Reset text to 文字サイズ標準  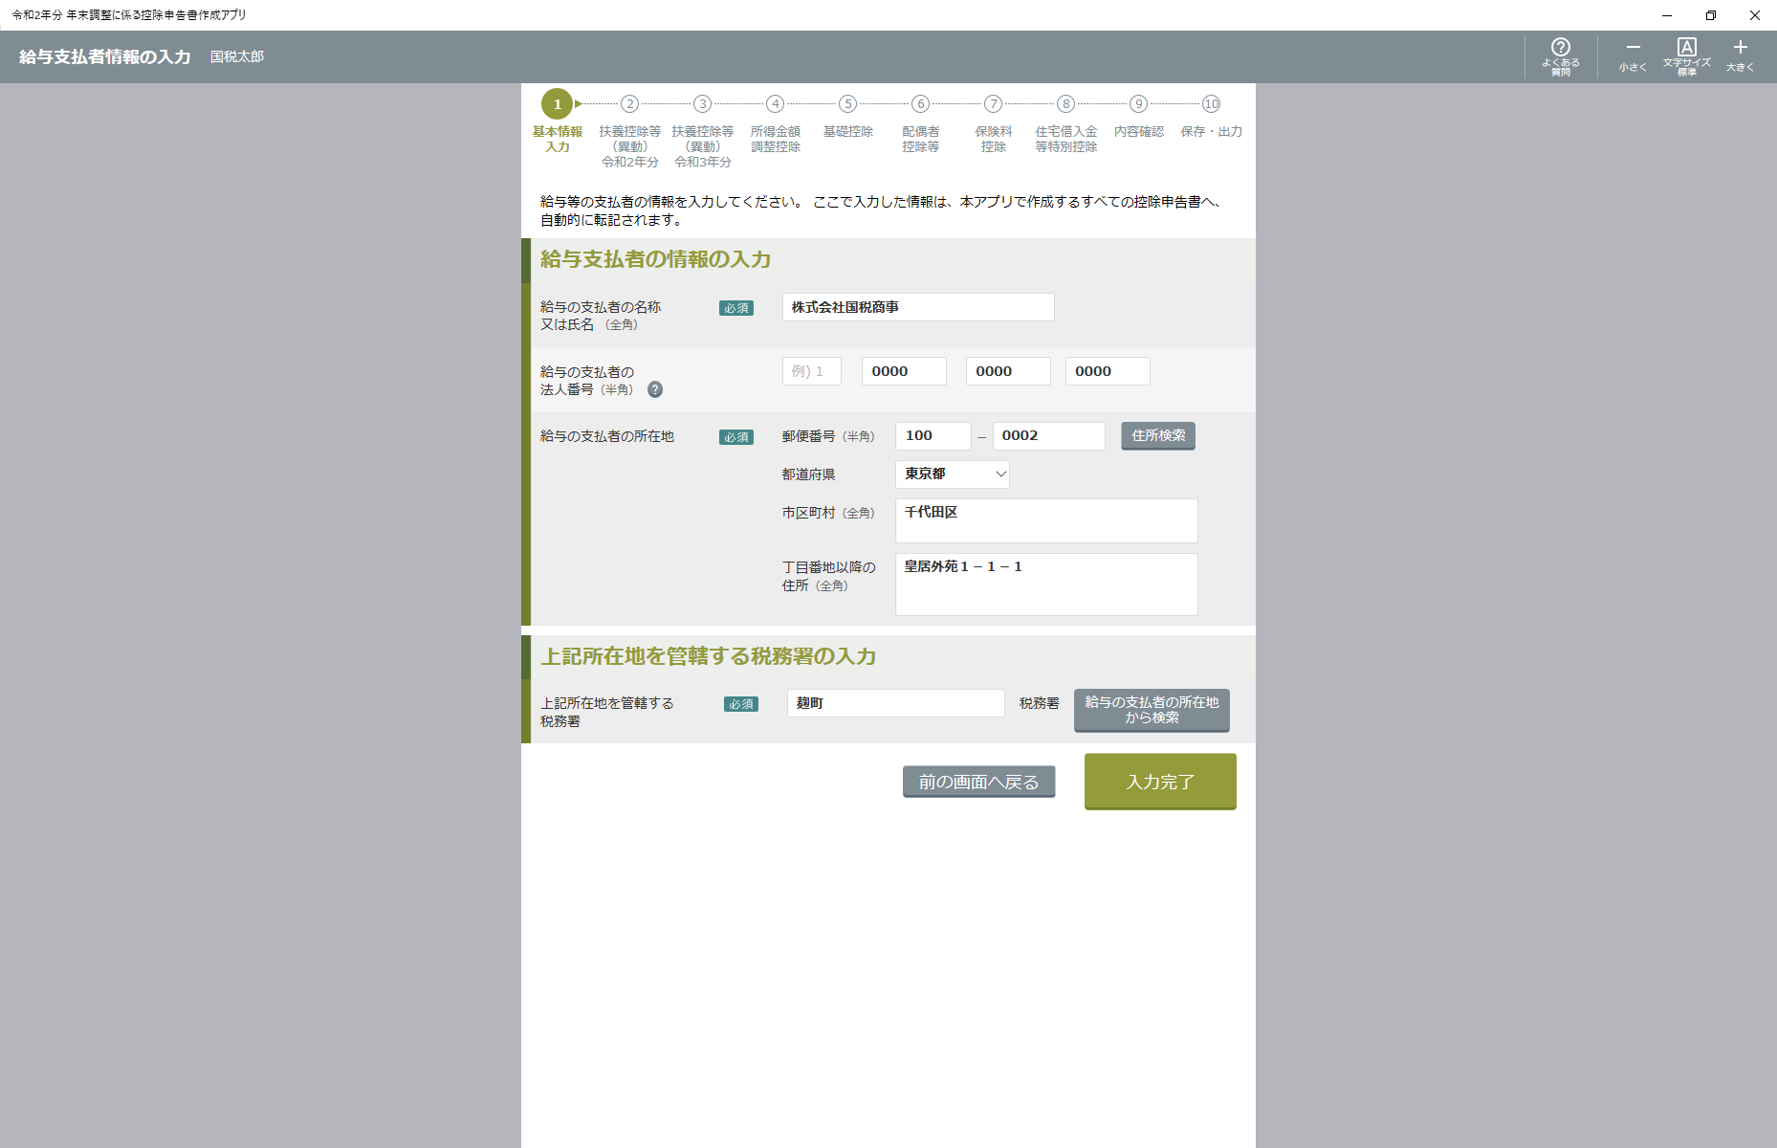tap(1686, 56)
